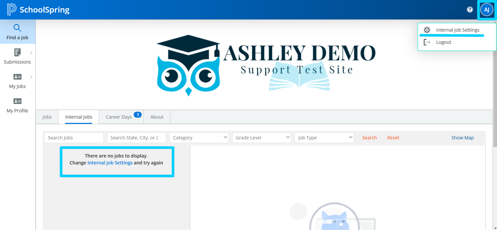The width and height of the screenshot is (497, 230).
Task: Click the Logout arrow icon
Action: (427, 42)
